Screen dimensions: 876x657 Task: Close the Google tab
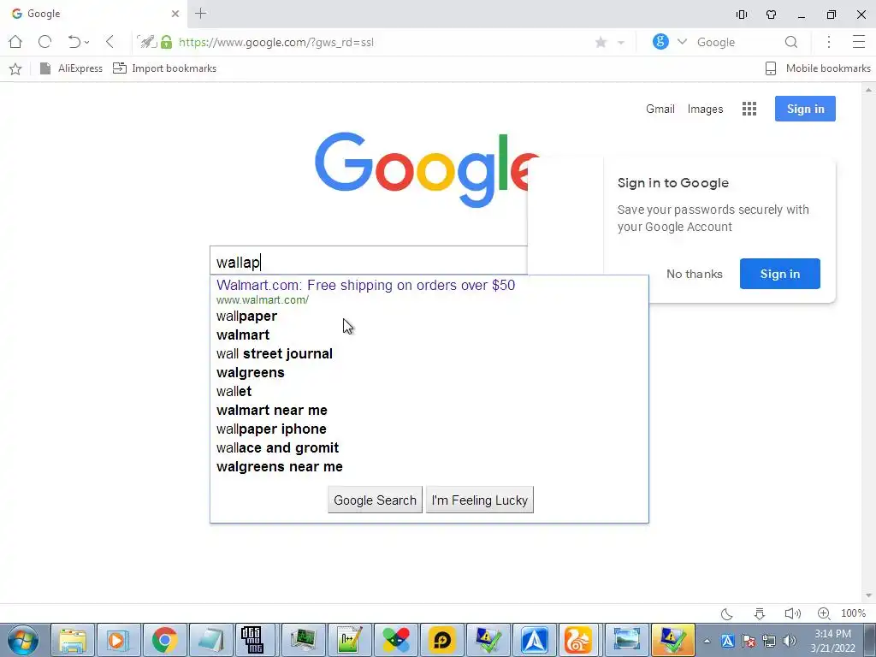point(175,14)
